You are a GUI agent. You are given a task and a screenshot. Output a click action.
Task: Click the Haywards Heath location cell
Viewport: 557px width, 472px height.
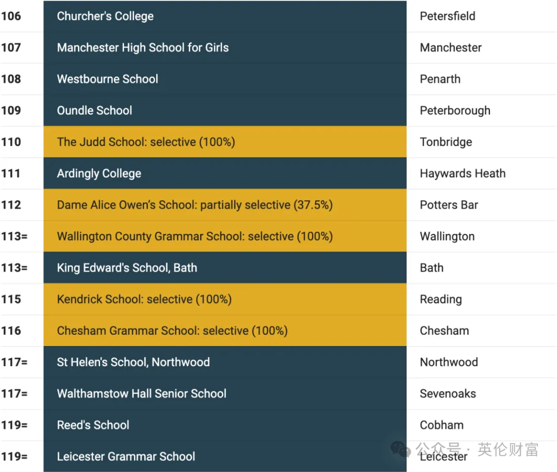point(463,174)
